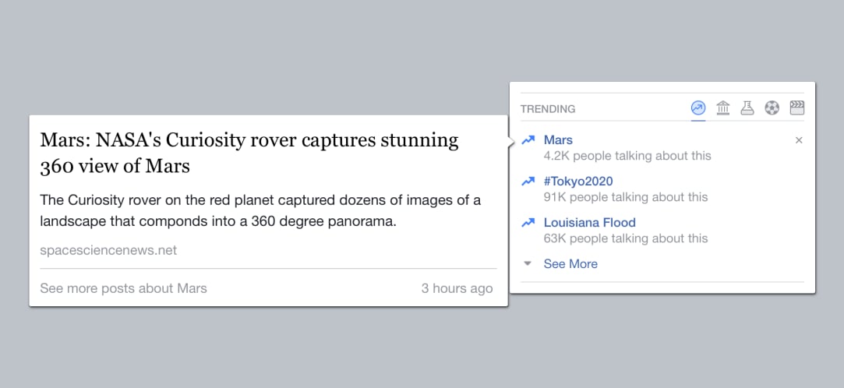Open the Curiosity rover article headline
The width and height of the screenshot is (844, 388).
click(x=249, y=153)
